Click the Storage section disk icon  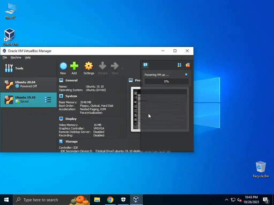point(61,141)
